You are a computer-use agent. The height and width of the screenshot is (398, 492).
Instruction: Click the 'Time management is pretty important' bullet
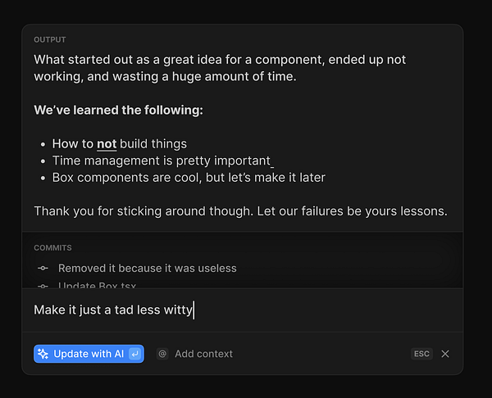click(x=162, y=161)
